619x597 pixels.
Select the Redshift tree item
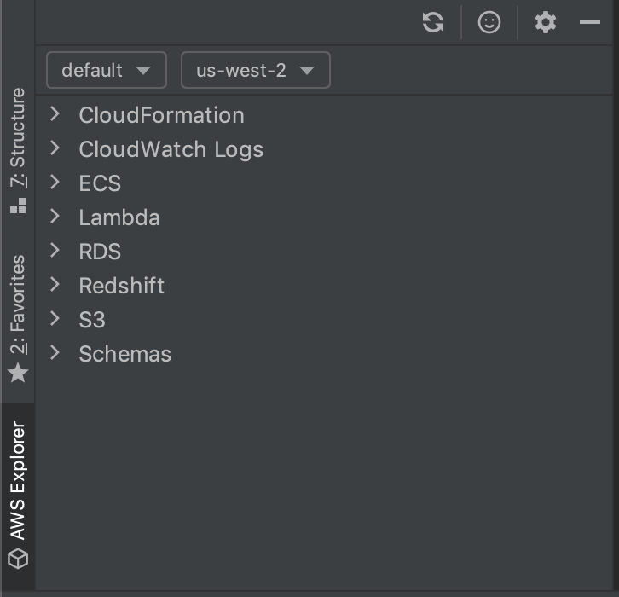(122, 285)
